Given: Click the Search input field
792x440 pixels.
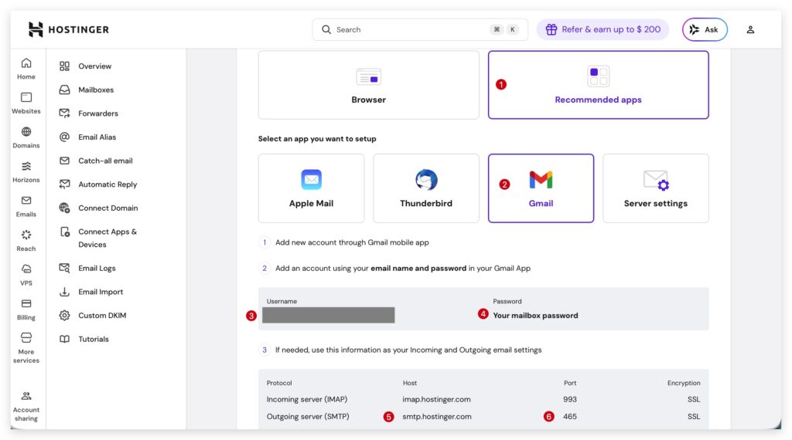Looking at the screenshot, I should 410,29.
